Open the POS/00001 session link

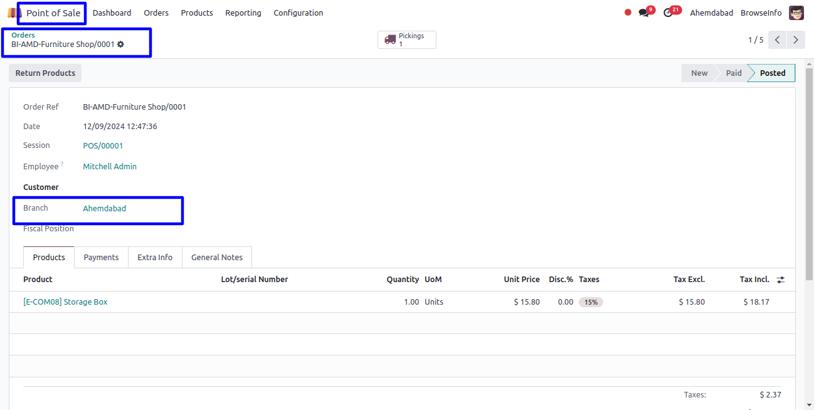(103, 145)
